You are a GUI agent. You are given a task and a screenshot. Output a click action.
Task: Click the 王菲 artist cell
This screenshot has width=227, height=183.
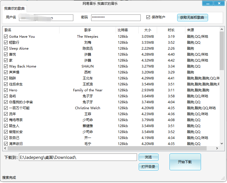click(x=87, y=114)
